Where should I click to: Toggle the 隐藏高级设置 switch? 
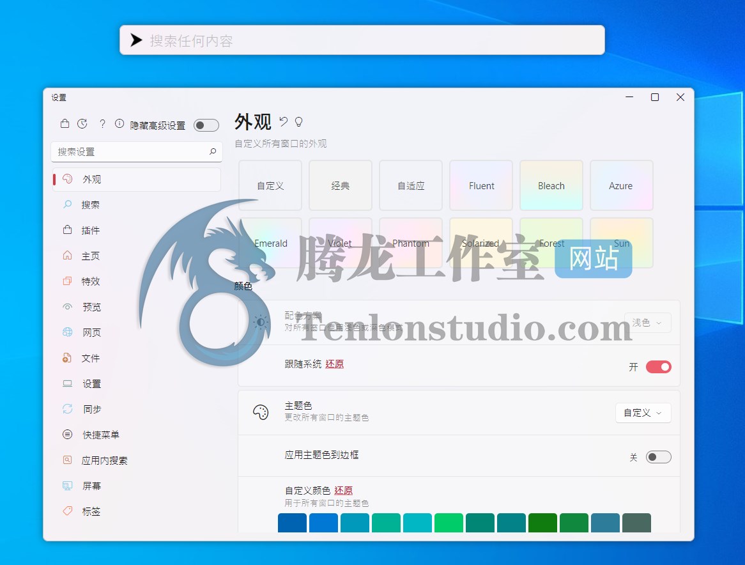click(206, 125)
